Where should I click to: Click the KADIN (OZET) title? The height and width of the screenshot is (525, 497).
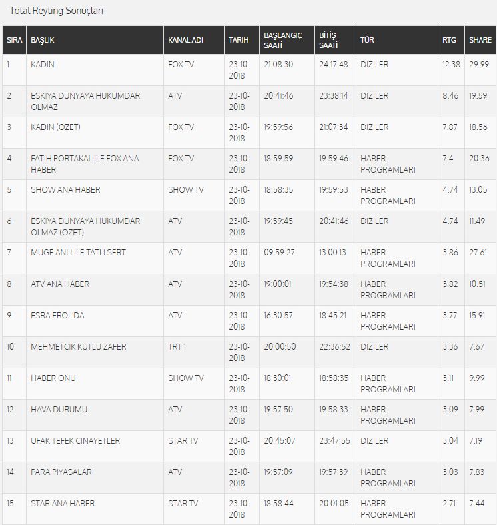55,127
